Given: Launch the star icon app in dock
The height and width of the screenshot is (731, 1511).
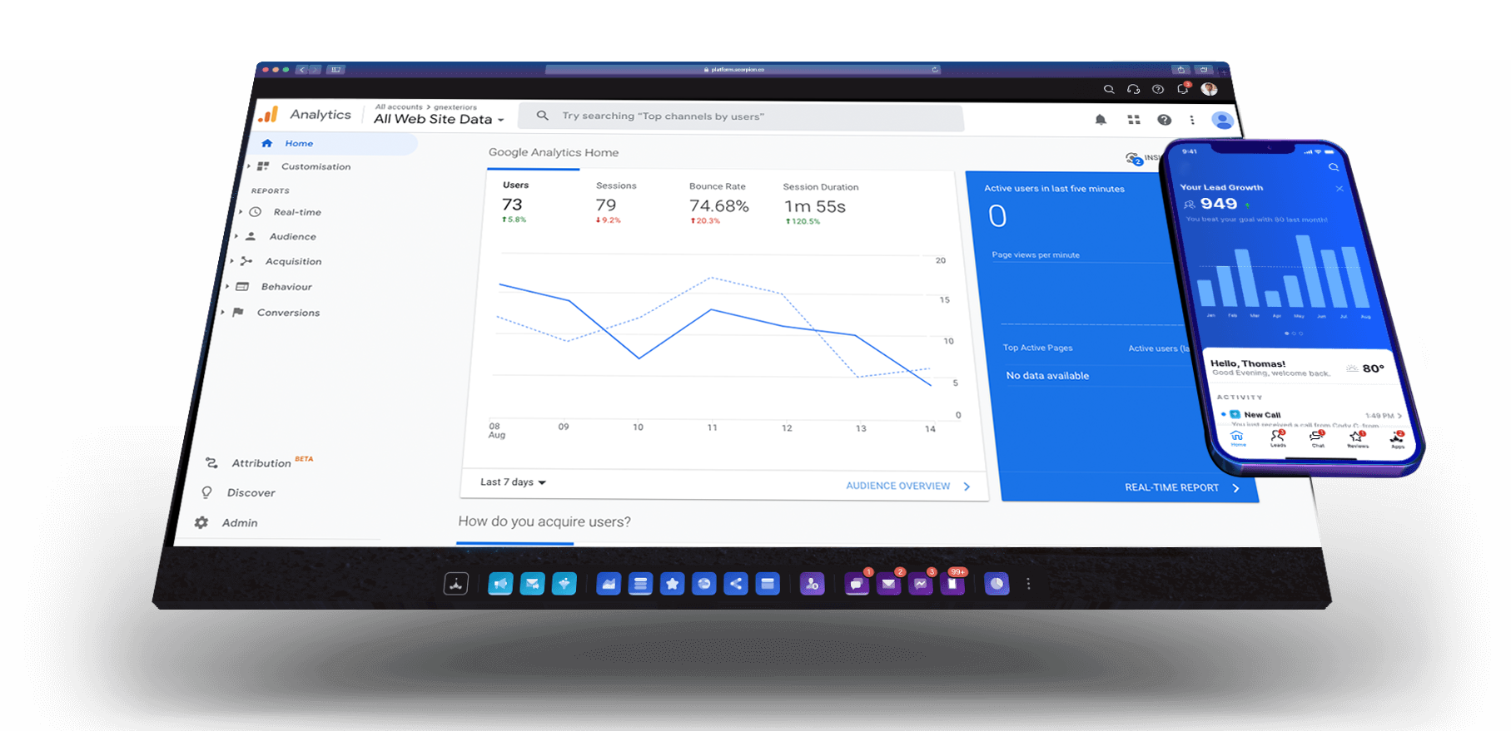Looking at the screenshot, I should 672,585.
